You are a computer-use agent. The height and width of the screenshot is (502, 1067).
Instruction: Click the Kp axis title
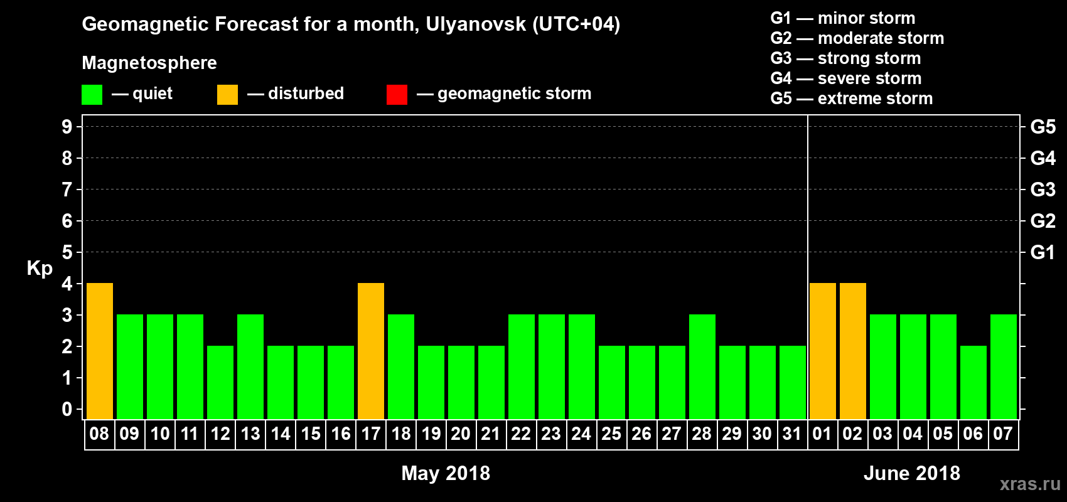point(40,269)
